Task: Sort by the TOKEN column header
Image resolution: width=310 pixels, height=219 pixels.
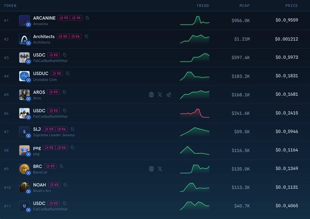Action: [10, 5]
